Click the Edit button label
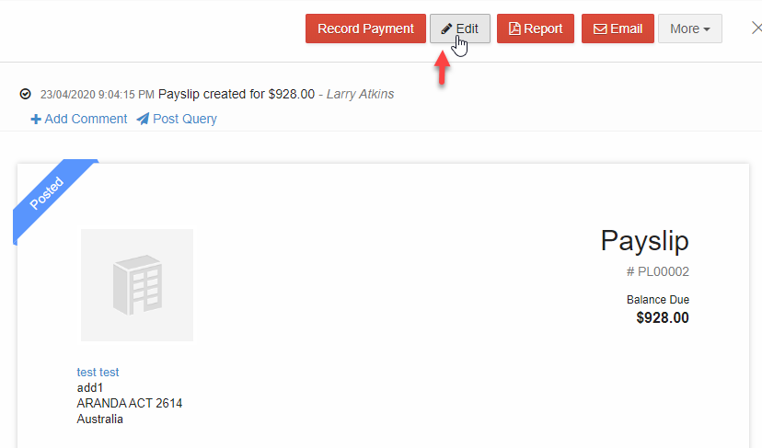This screenshot has height=448, width=762. [467, 29]
